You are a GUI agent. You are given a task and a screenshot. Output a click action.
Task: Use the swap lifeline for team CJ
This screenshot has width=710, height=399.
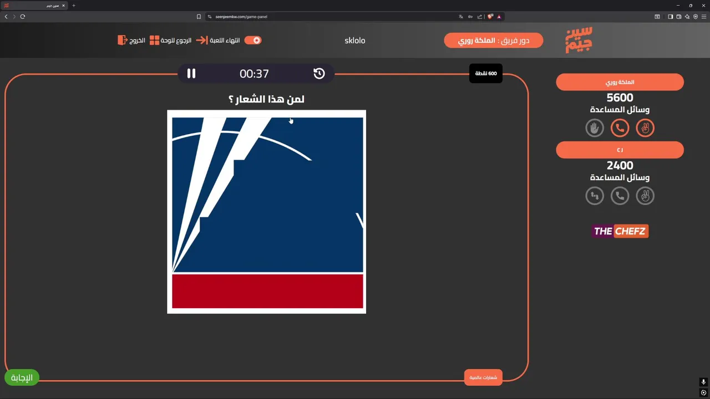tap(595, 196)
